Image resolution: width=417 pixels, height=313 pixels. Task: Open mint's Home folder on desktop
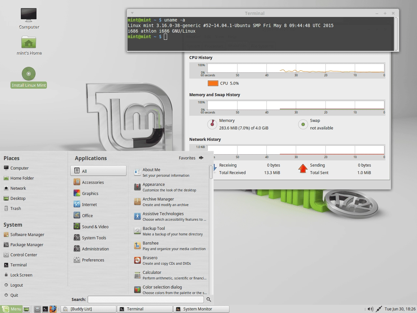click(x=29, y=45)
